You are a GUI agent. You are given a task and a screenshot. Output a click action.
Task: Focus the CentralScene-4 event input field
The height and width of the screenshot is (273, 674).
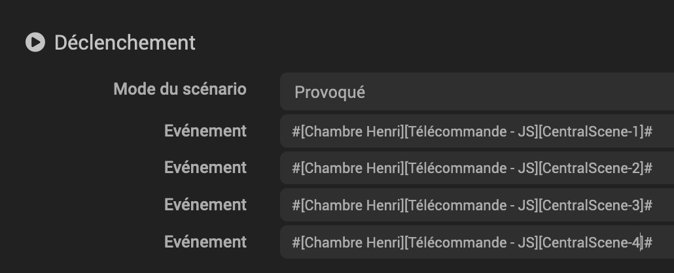click(x=476, y=242)
